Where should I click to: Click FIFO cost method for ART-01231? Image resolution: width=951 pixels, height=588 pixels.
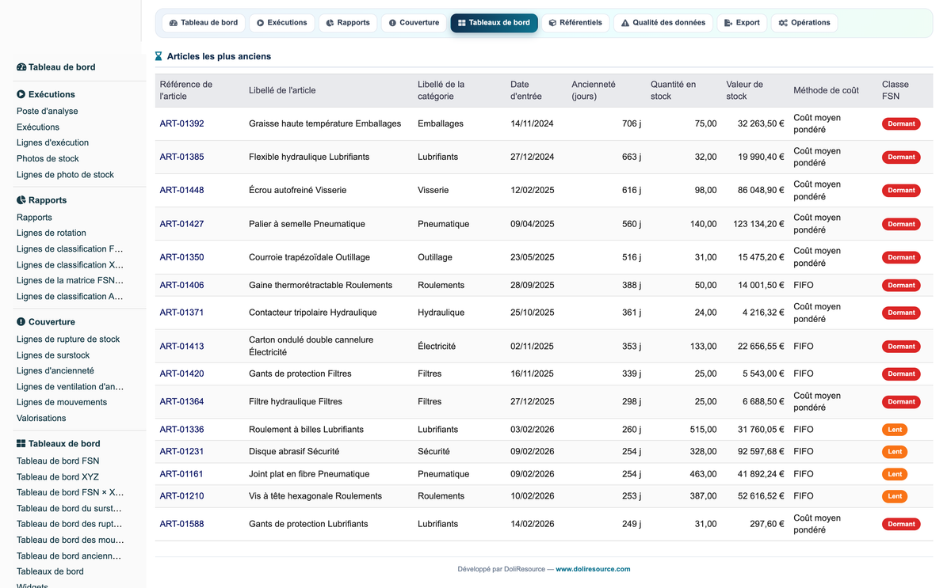[804, 452]
